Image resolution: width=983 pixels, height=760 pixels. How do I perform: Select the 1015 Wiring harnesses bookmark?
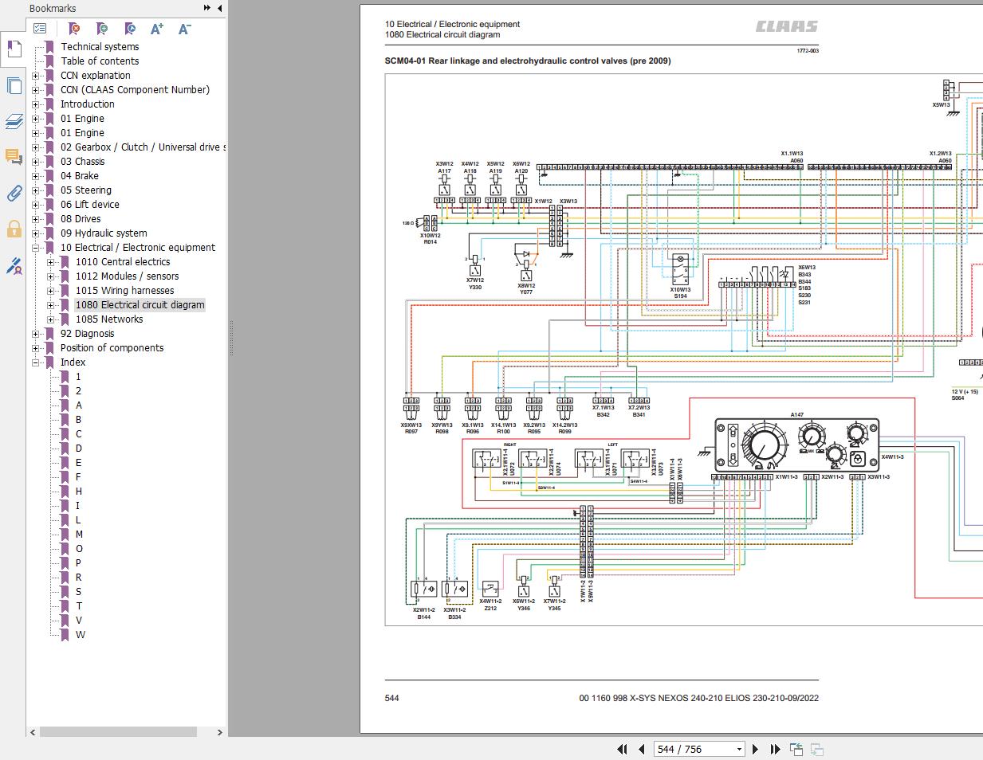pyautogui.click(x=124, y=291)
